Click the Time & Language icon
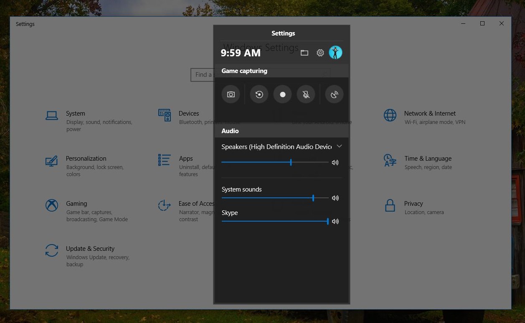This screenshot has width=525, height=323. coord(390,160)
